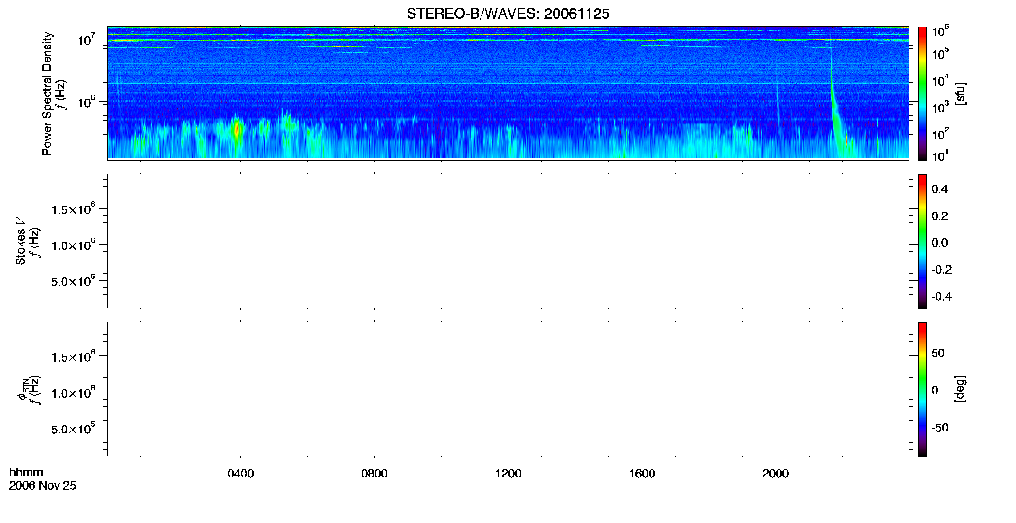Select the "Power Spectral Density" axis label
This screenshot has width=1016, height=523.
click(x=47, y=93)
